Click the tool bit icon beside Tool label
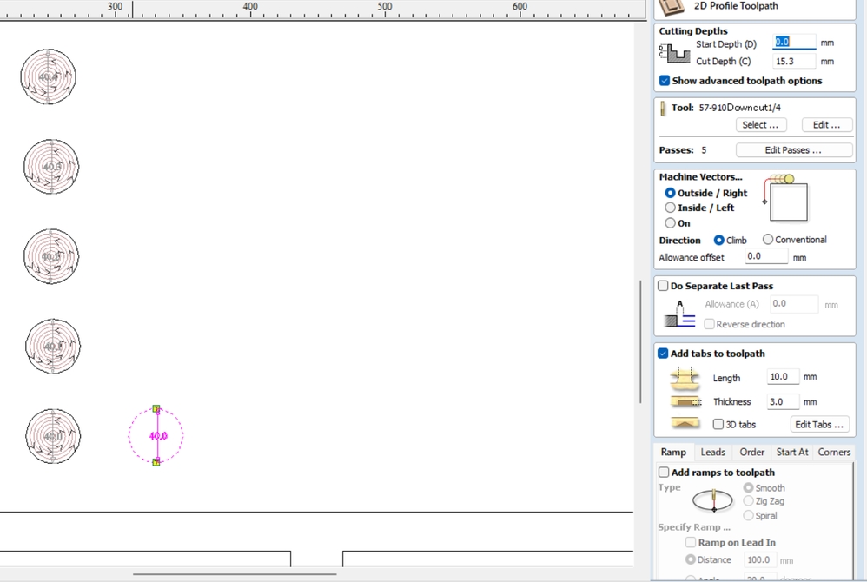 [x=663, y=109]
